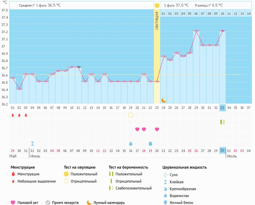This screenshot has width=255, height=205.
Task: Click the yellow ovulation circle above the chart
Action: pyautogui.click(x=157, y=6)
